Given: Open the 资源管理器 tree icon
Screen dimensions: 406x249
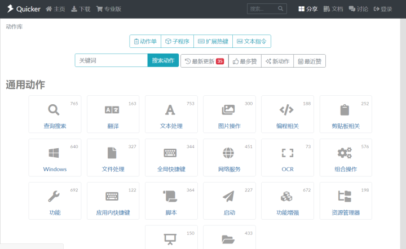Looking at the screenshot, I should click(345, 196).
